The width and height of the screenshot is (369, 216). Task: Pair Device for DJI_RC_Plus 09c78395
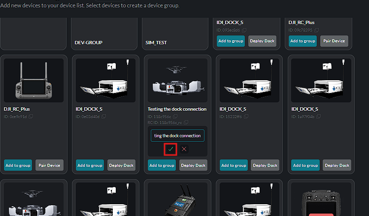tap(334, 41)
